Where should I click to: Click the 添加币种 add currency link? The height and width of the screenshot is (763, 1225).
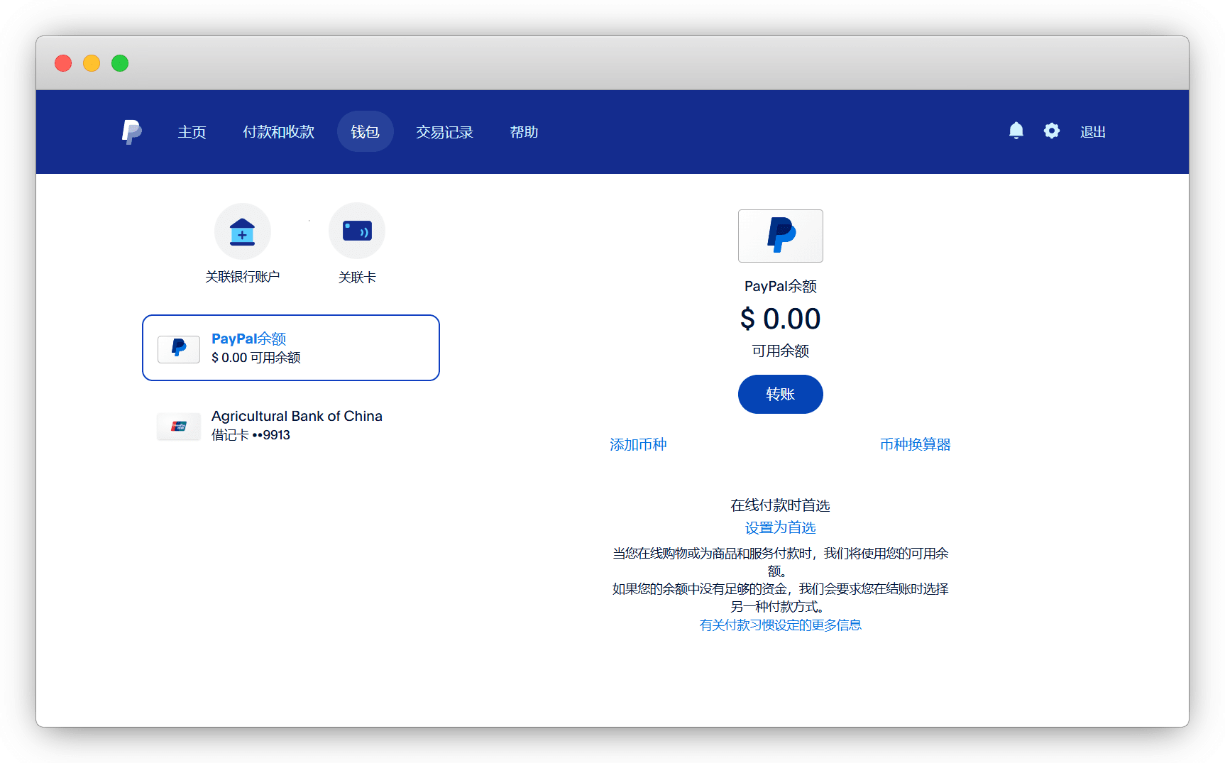638,444
